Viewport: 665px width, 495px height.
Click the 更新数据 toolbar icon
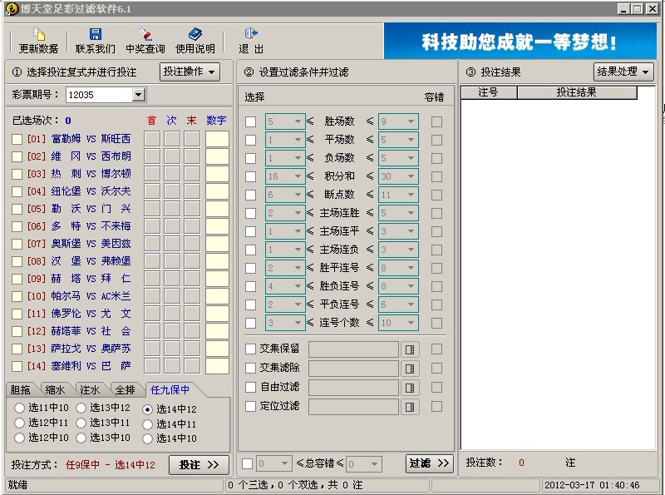click(x=38, y=35)
